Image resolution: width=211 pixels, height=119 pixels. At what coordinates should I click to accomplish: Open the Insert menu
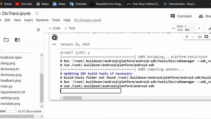pos(28,20)
